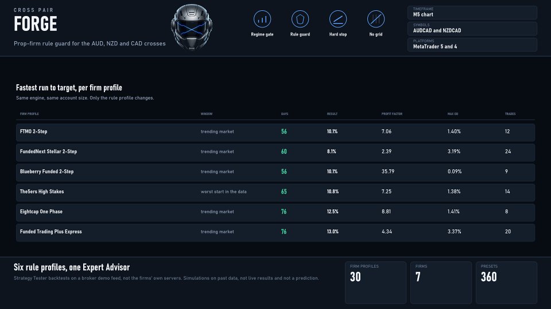The image size is (551, 309).
Task: Click trades count 8 in Eightcap row
Action: [x=506, y=212]
